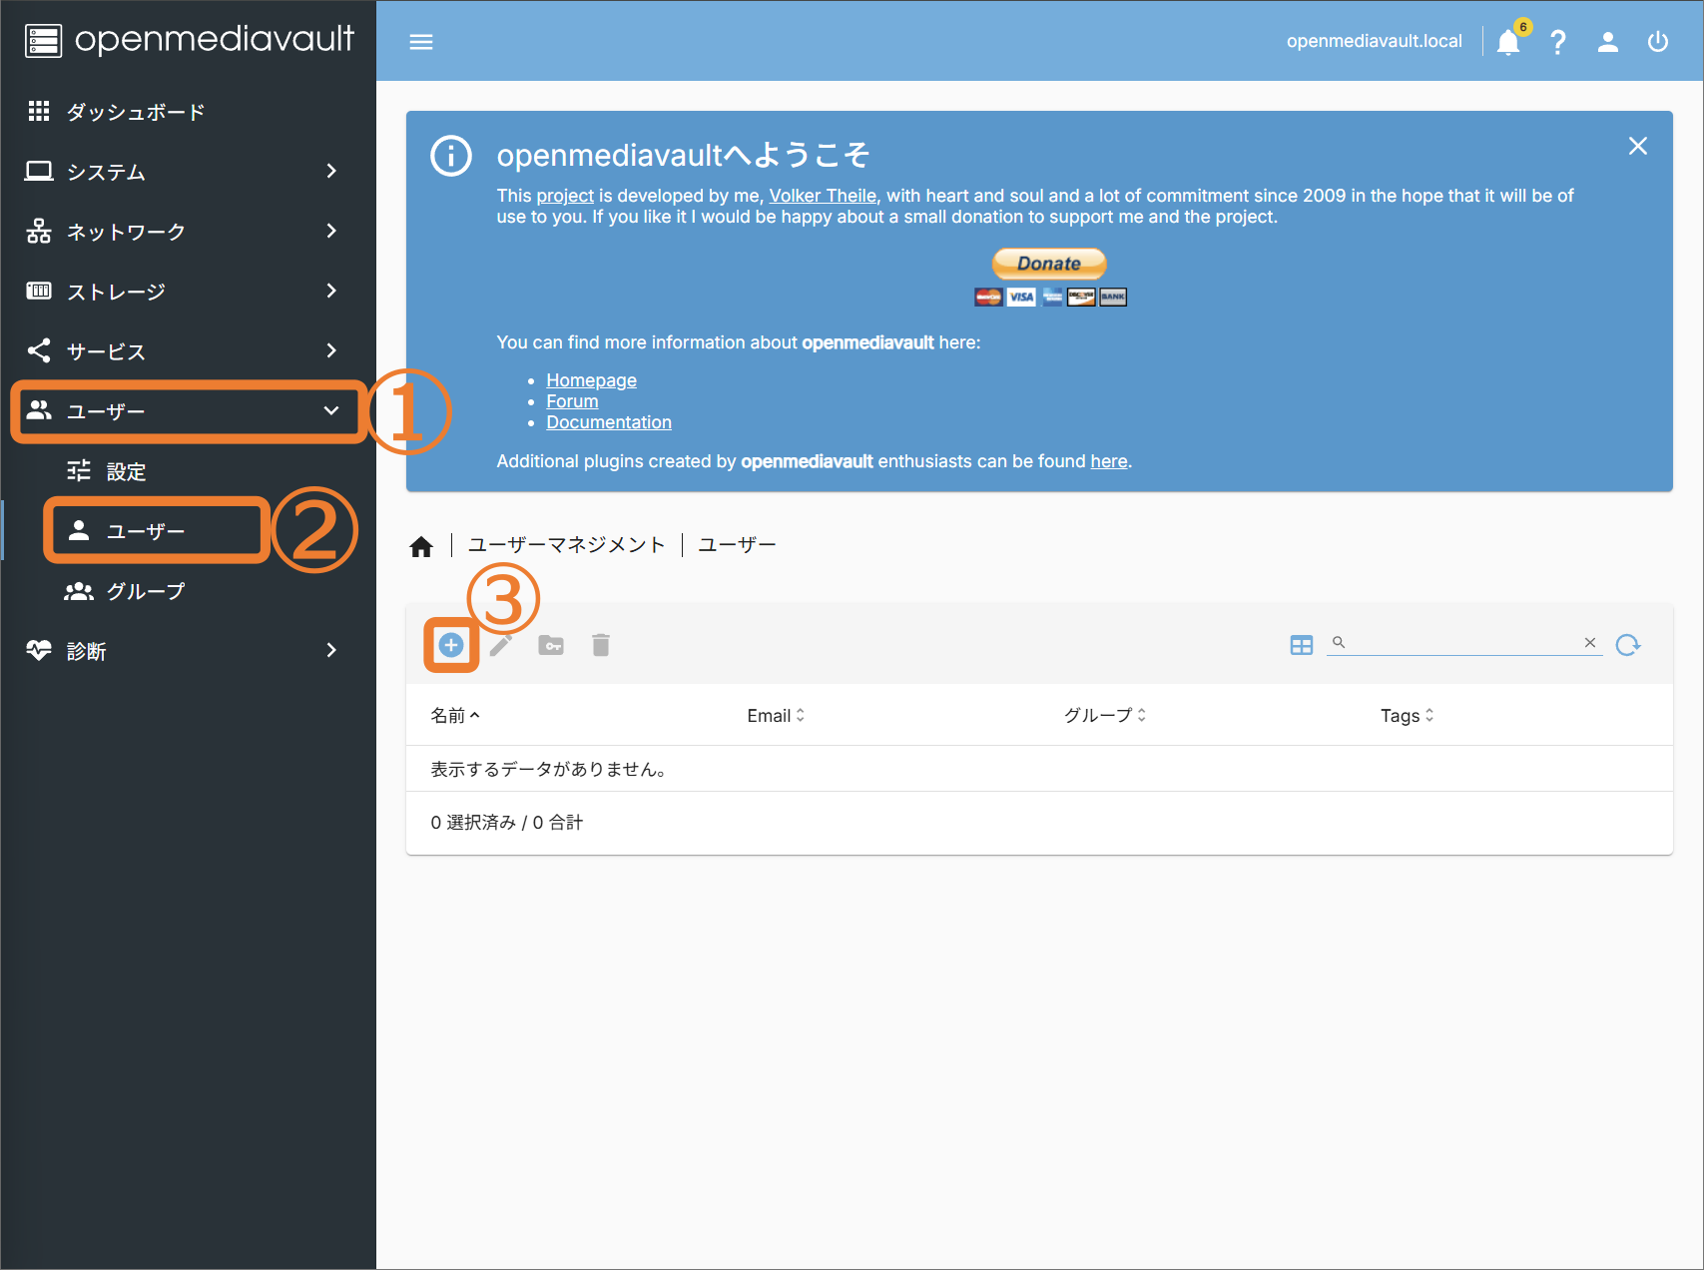Focus the table search input field
Viewport: 1704px width, 1270px height.
[1463, 643]
